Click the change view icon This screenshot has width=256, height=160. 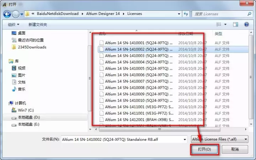[218, 25]
